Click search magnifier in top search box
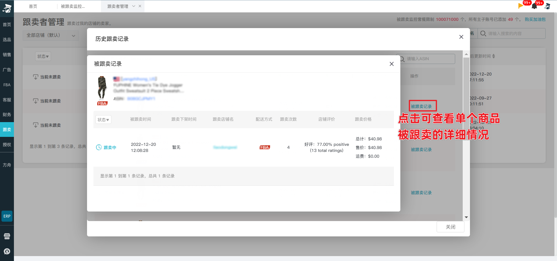This screenshot has height=261, width=557. (x=483, y=34)
